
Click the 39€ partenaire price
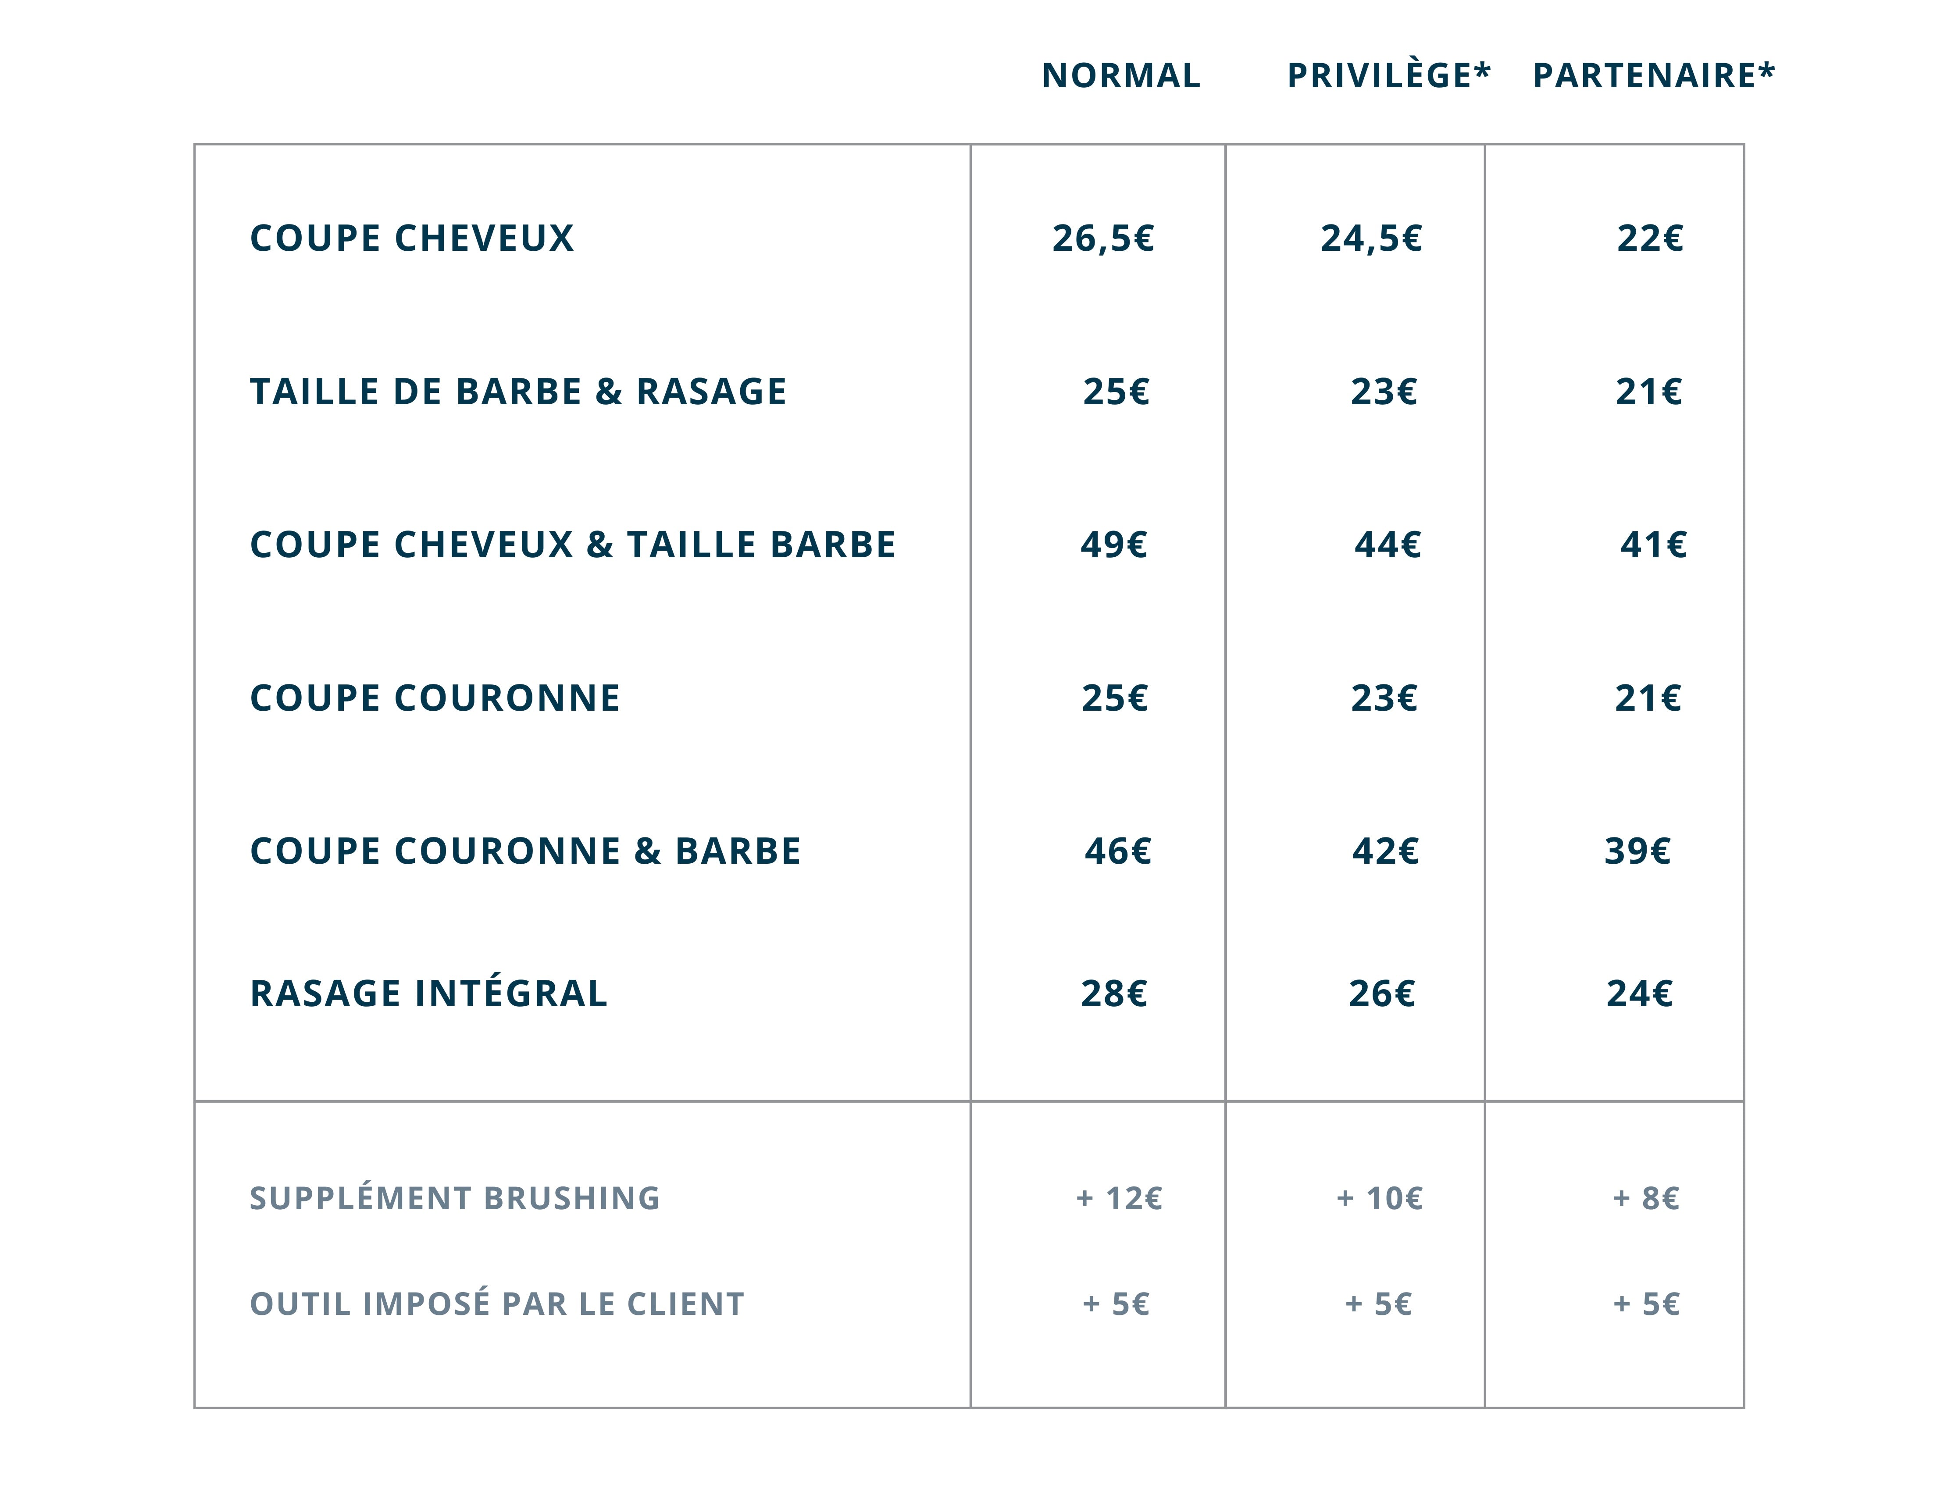click(x=1637, y=851)
